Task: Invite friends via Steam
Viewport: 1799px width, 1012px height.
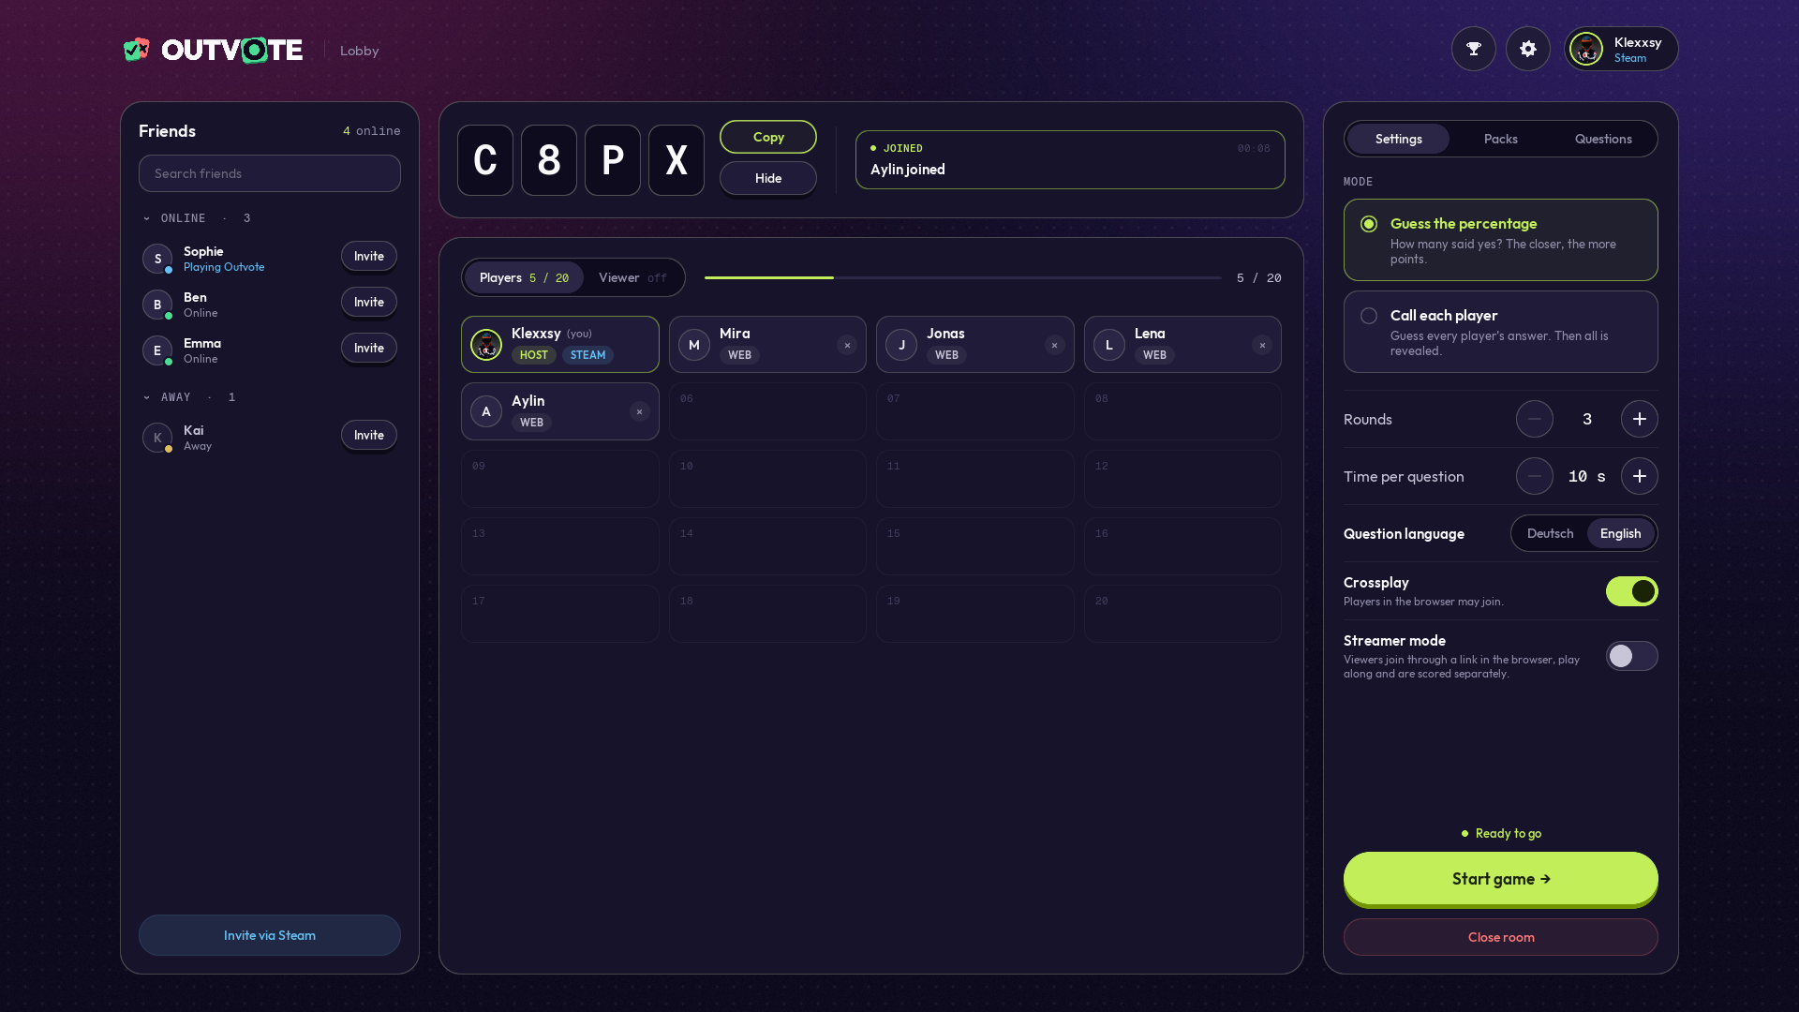Action: point(270,935)
